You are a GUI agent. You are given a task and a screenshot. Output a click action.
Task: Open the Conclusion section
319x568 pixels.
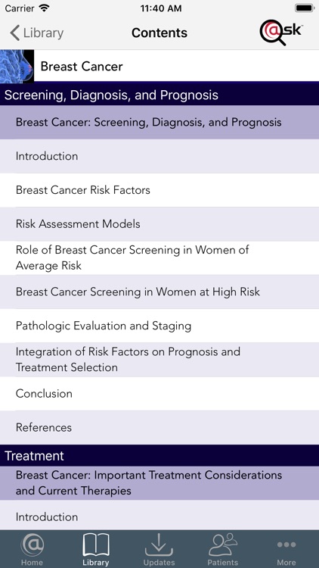coord(159,393)
